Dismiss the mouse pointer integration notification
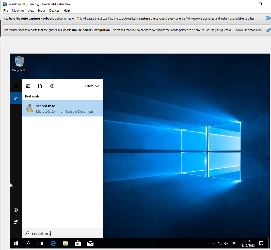Viewport: 271px width, 250px height. point(267,29)
